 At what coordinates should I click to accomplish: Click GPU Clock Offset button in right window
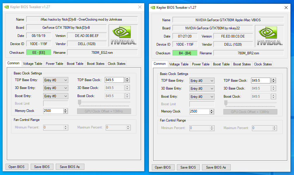tap(250, 112)
